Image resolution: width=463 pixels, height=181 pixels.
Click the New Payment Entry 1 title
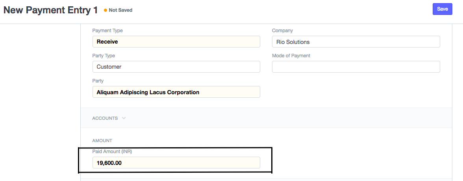(50, 10)
